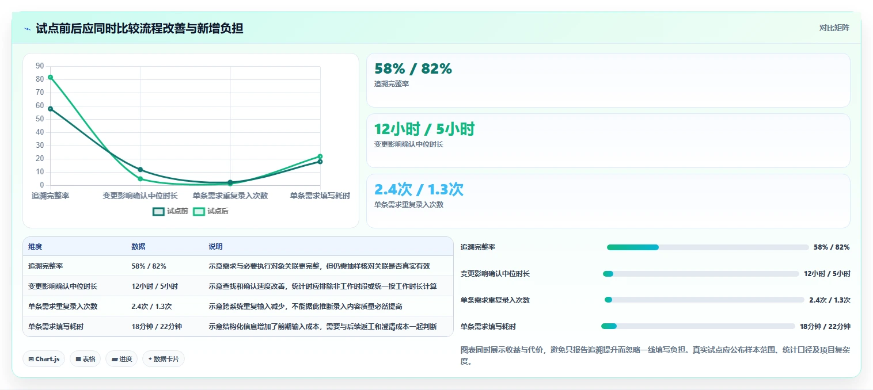Click the 试点前 point at 变更影响确认中位时长
The height and width of the screenshot is (390, 873).
tap(141, 170)
